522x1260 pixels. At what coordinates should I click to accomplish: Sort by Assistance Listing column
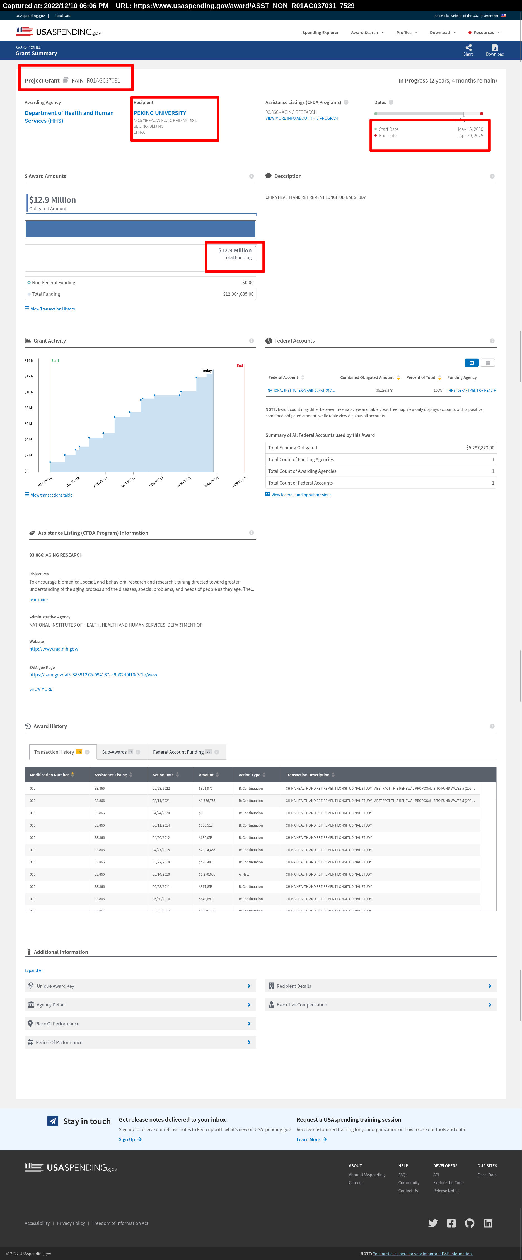point(130,775)
